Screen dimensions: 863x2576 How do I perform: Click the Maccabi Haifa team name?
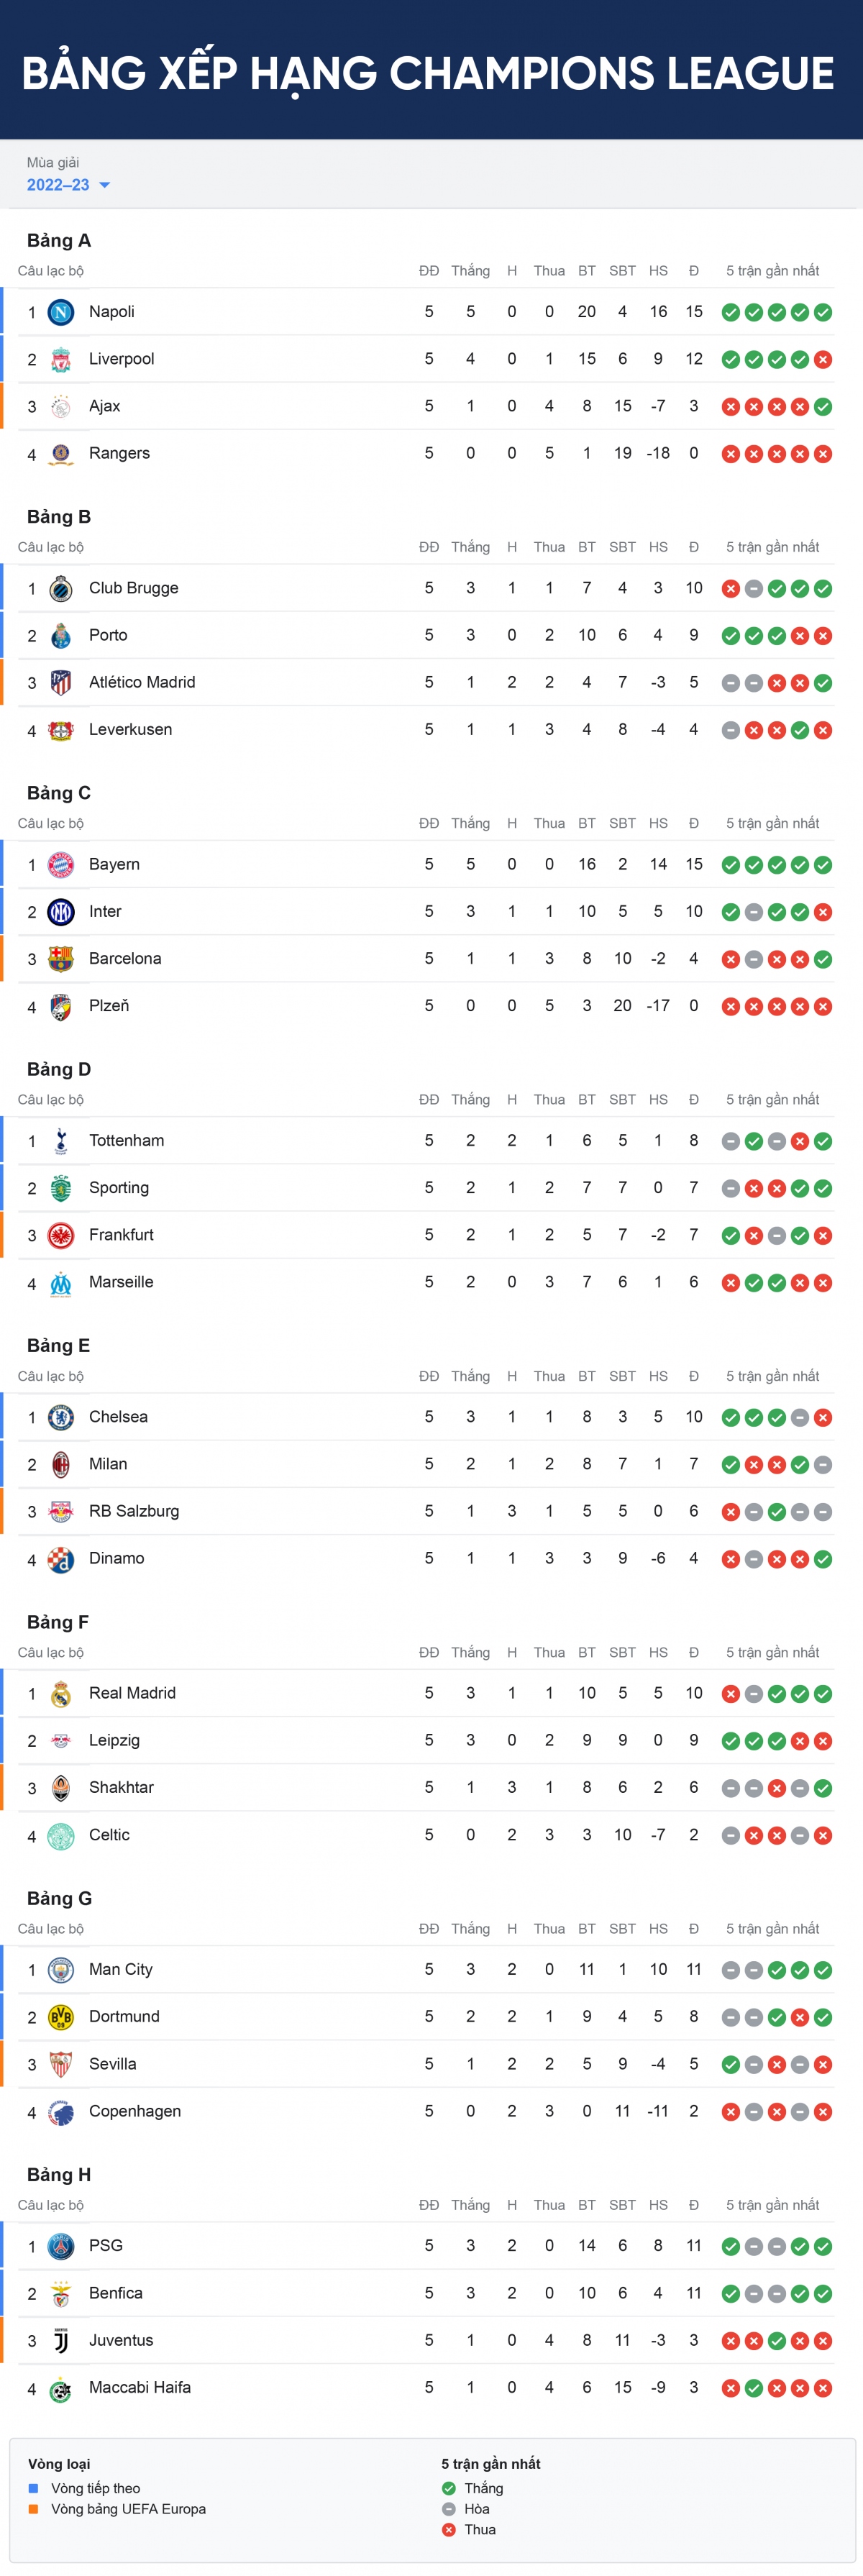(140, 2387)
